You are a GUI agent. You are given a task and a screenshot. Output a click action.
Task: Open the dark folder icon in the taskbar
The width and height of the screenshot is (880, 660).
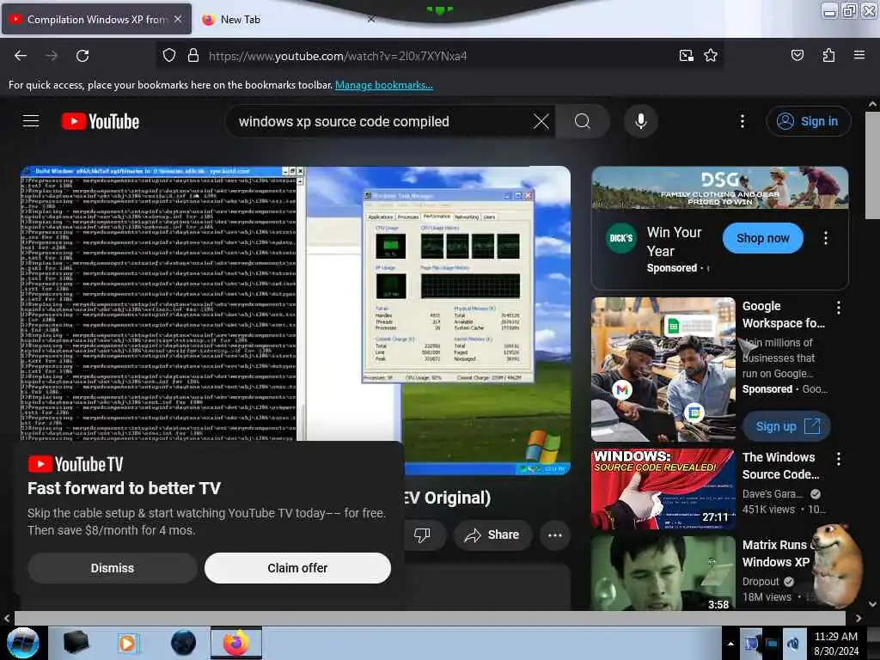76,643
